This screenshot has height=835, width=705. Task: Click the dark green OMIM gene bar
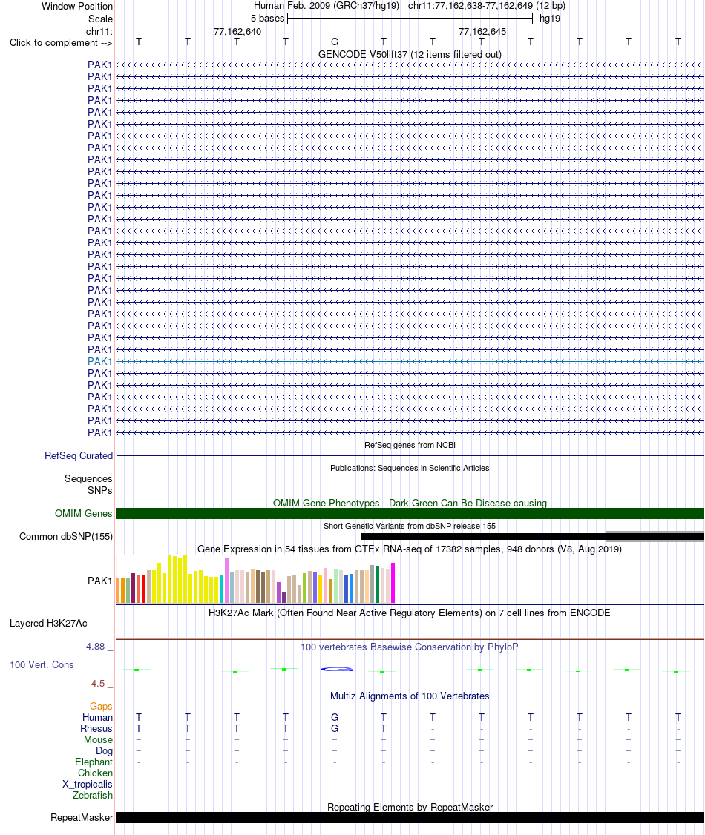point(410,513)
